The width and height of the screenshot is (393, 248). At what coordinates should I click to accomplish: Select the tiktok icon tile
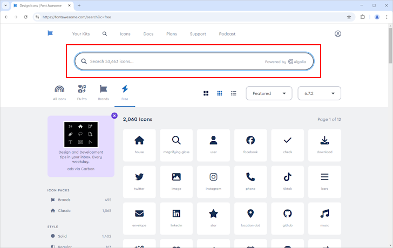point(288,182)
